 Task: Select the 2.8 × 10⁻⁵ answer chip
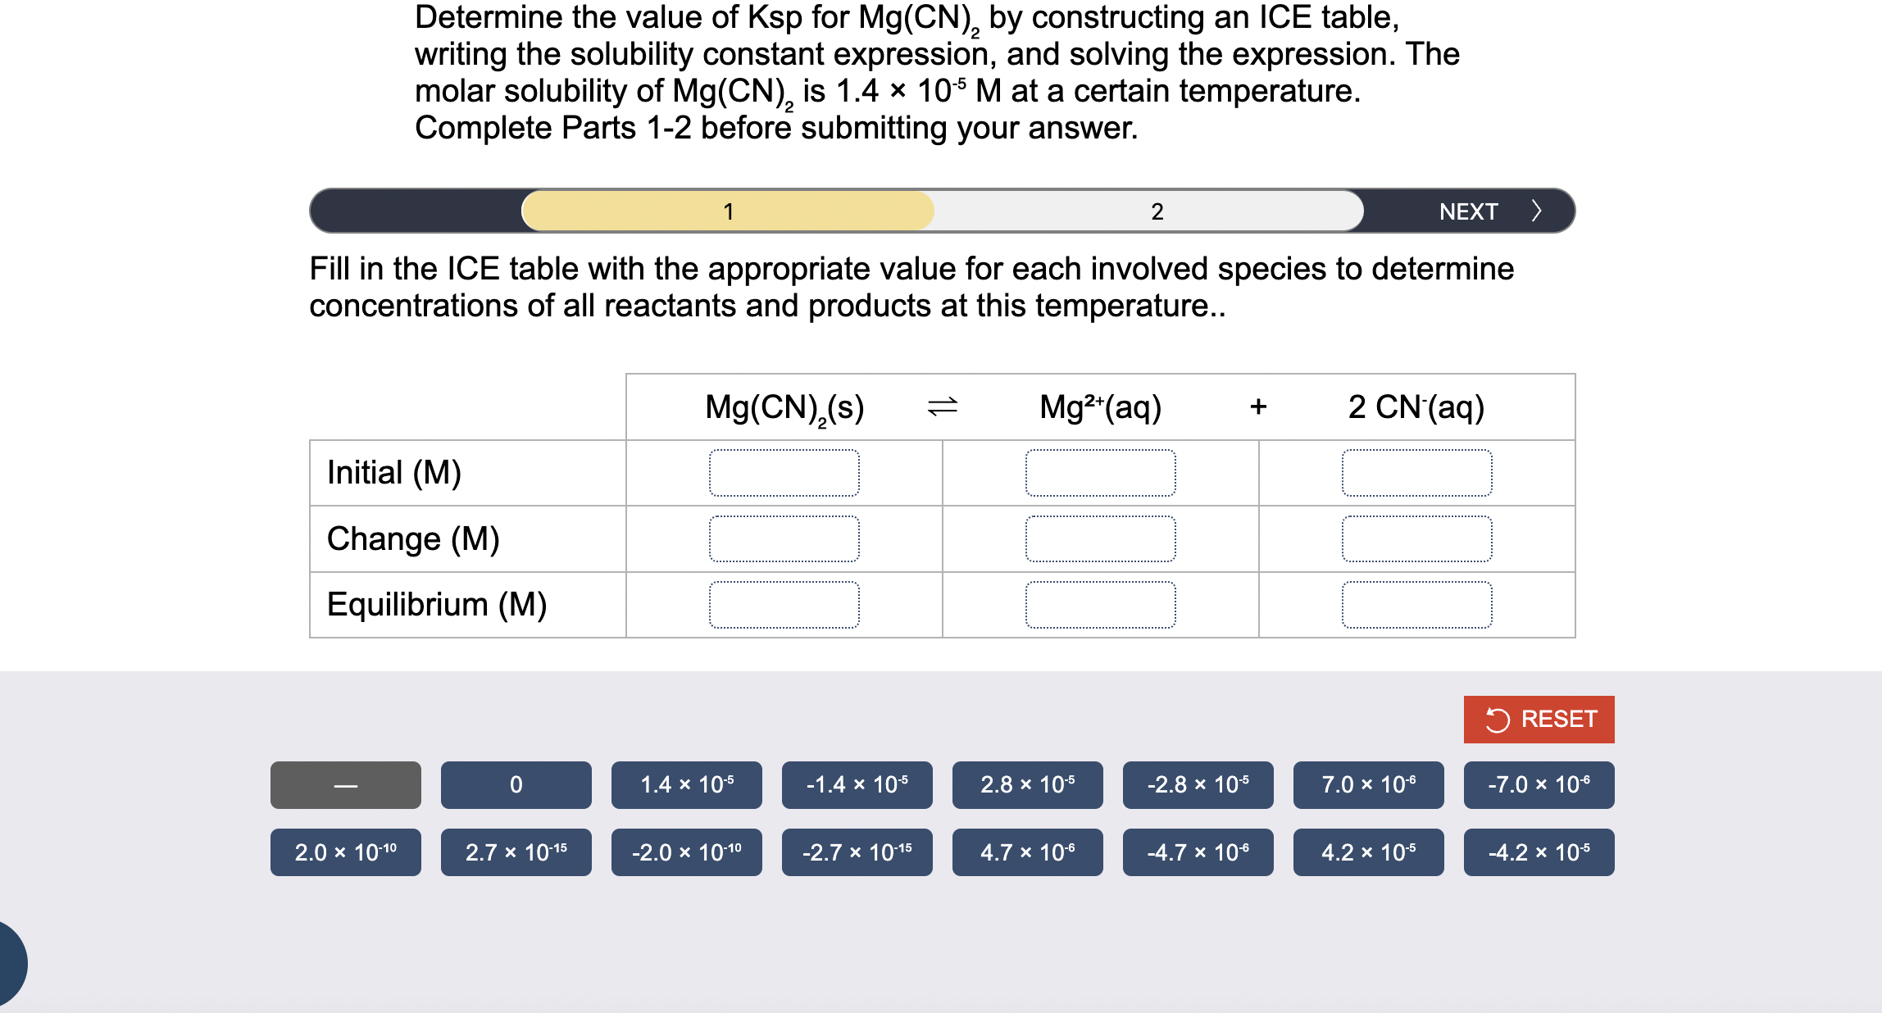[1027, 785]
